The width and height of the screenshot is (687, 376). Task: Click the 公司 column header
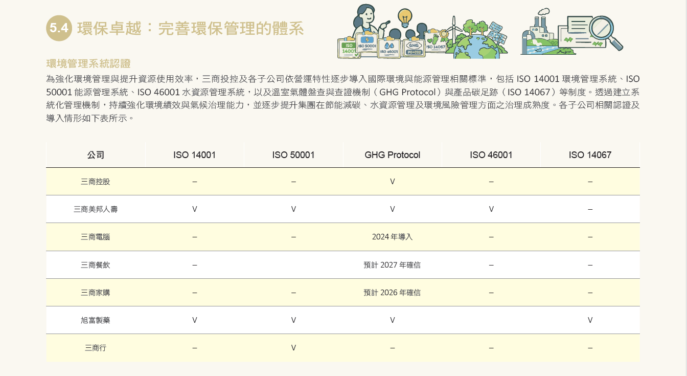coord(96,155)
